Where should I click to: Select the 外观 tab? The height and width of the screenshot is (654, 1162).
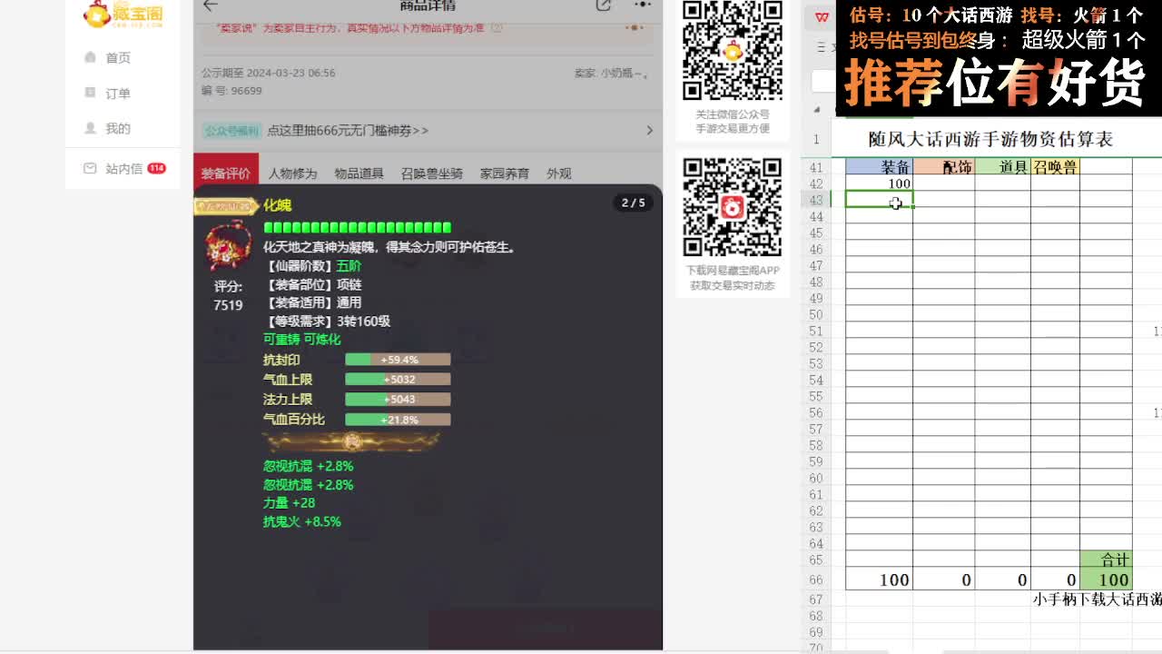point(556,171)
